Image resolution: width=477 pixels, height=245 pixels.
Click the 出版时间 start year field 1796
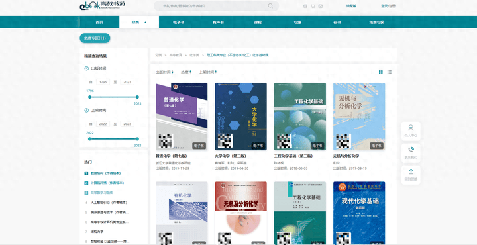(103, 82)
